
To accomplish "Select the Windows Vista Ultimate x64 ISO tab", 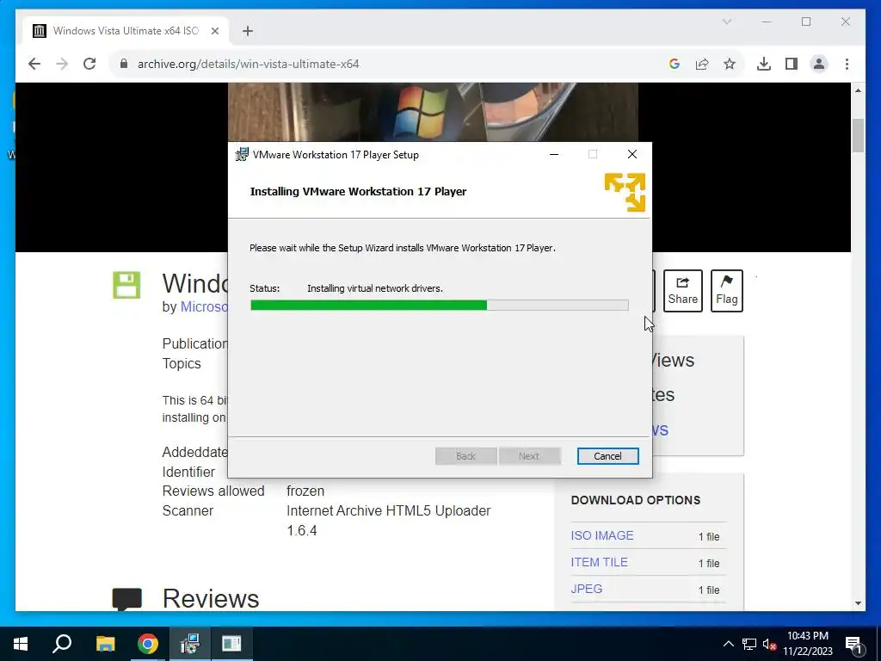I will point(126,31).
